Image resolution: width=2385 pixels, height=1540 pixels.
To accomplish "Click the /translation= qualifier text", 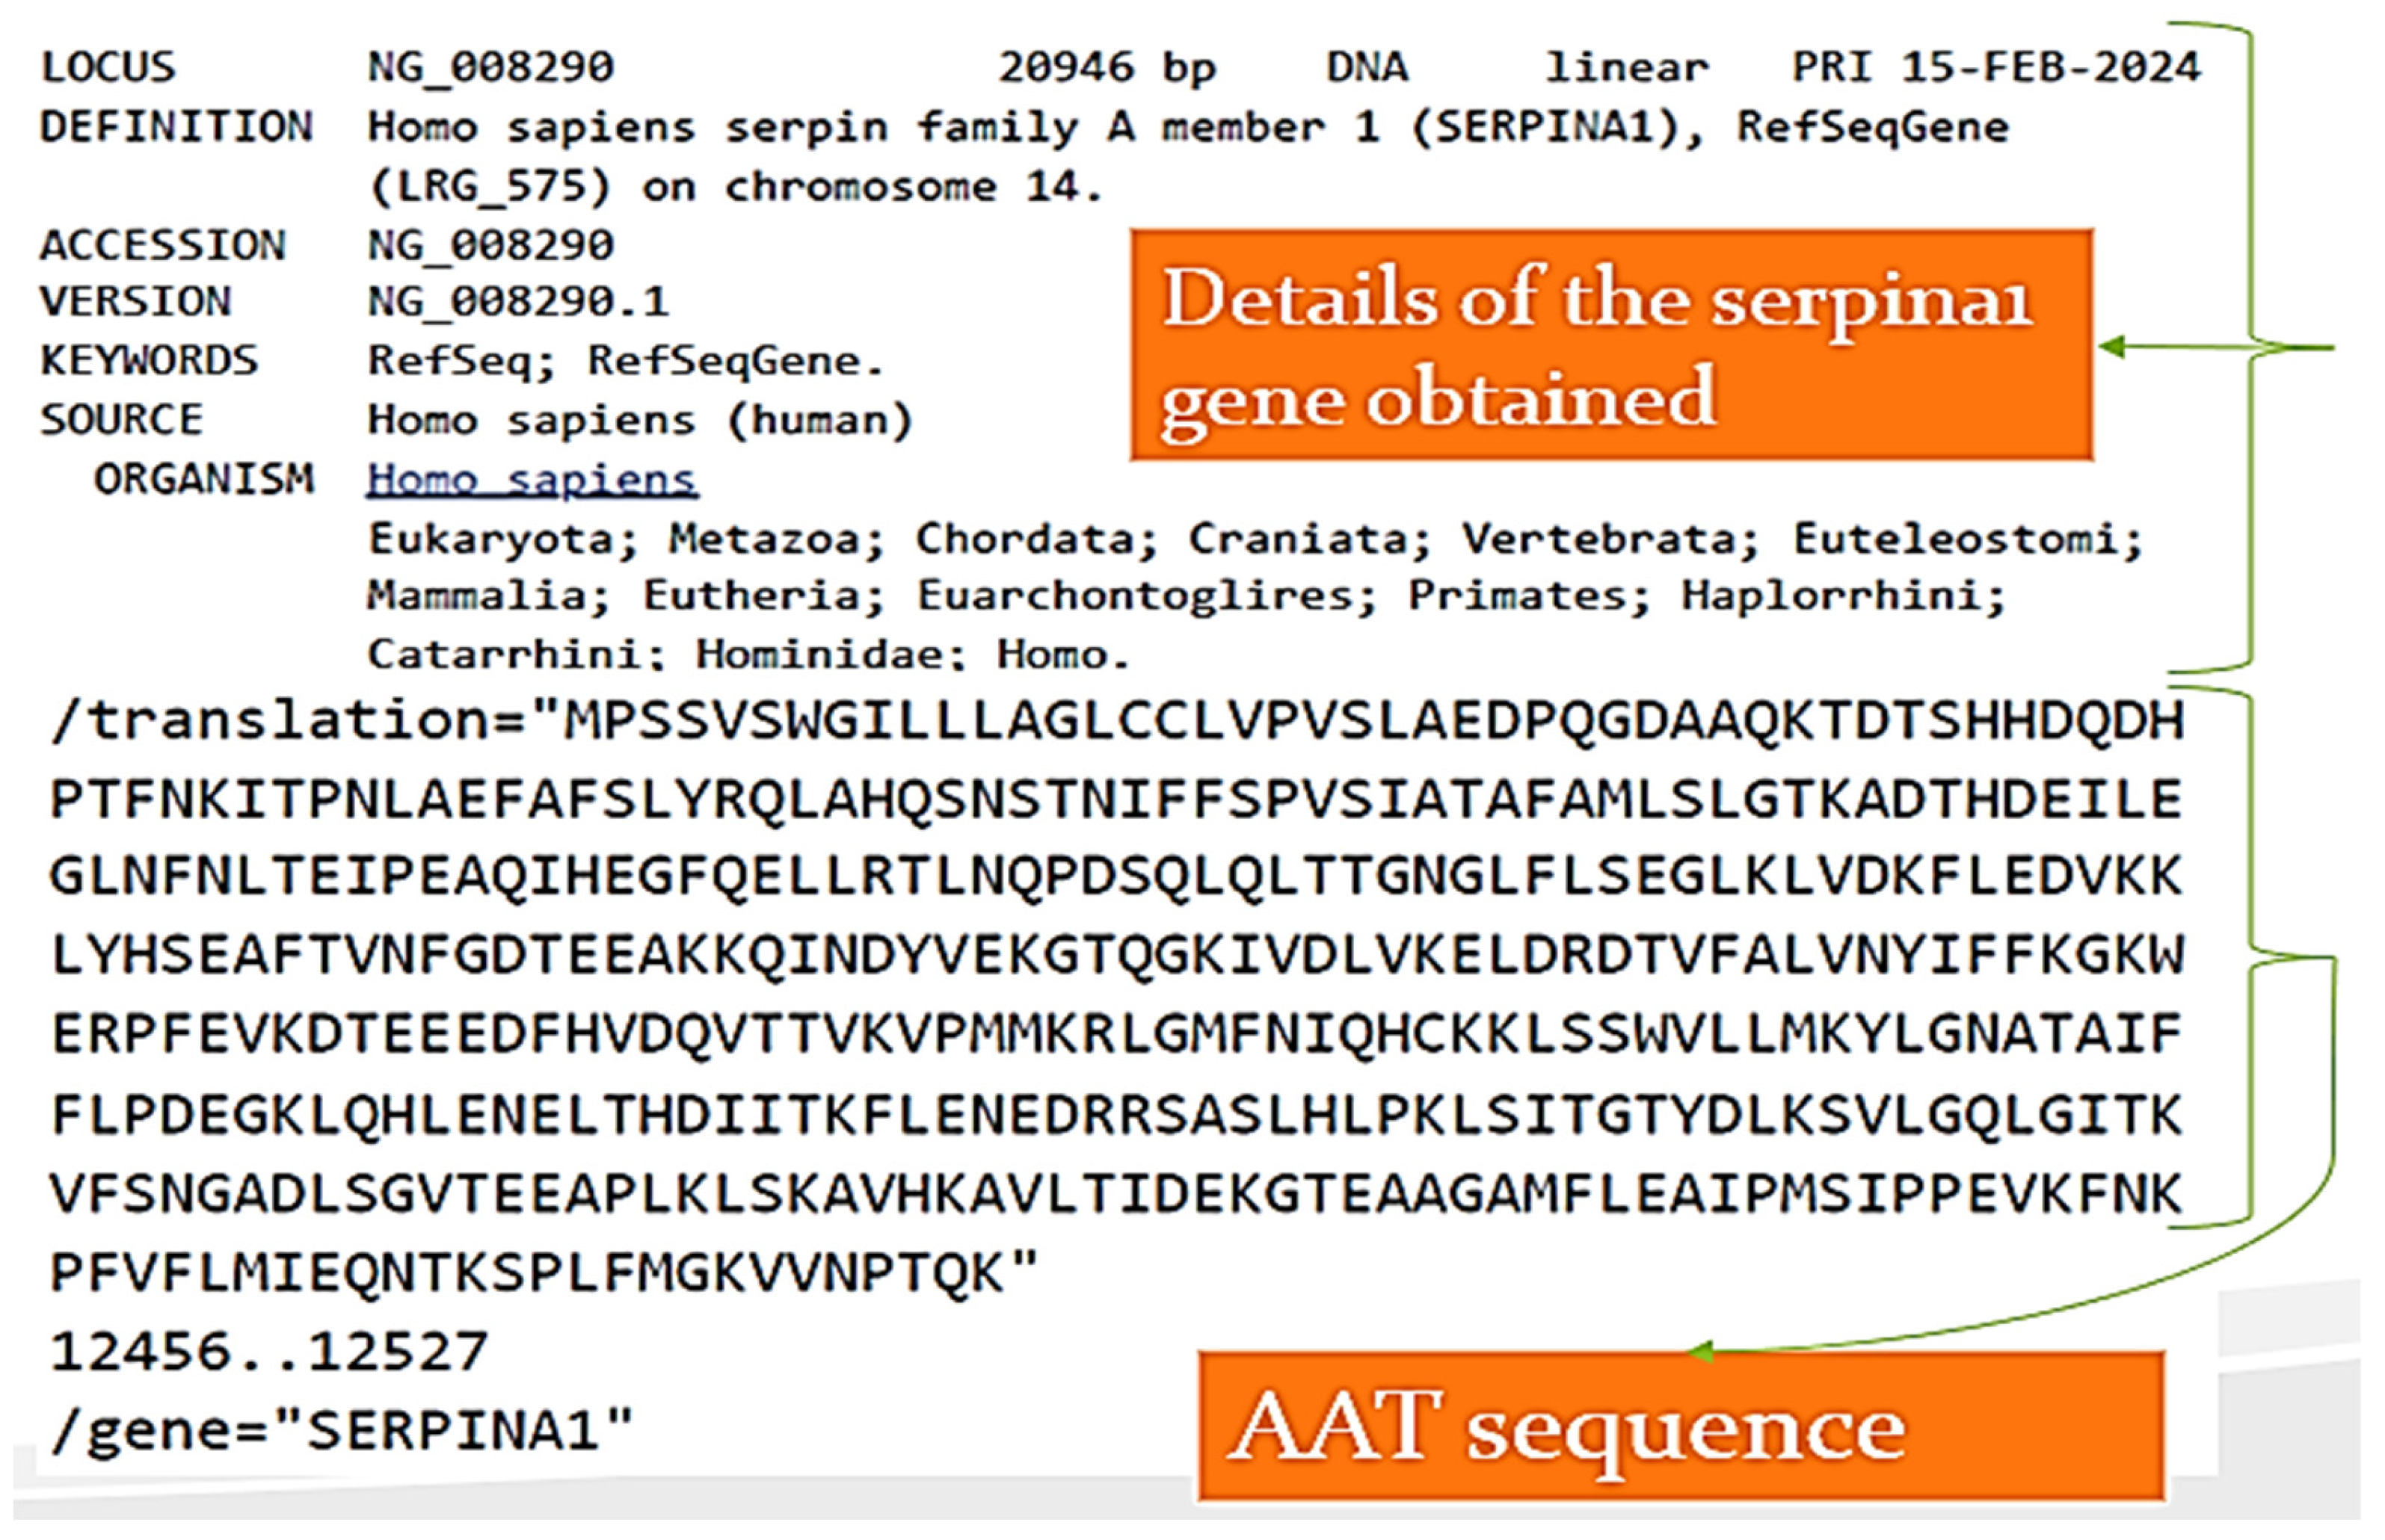I will [290, 721].
